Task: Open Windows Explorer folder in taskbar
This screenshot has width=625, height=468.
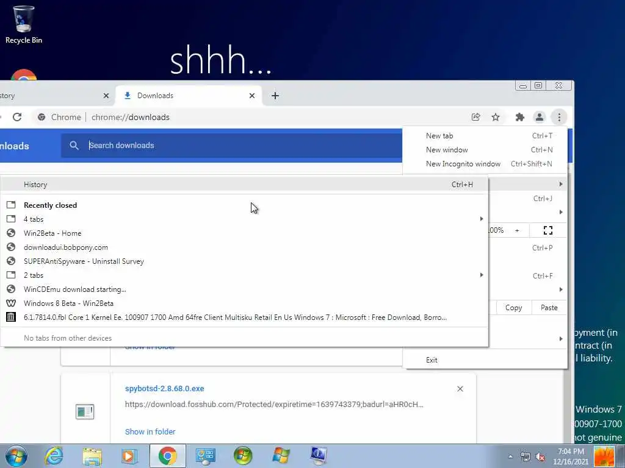Action: [x=92, y=456]
